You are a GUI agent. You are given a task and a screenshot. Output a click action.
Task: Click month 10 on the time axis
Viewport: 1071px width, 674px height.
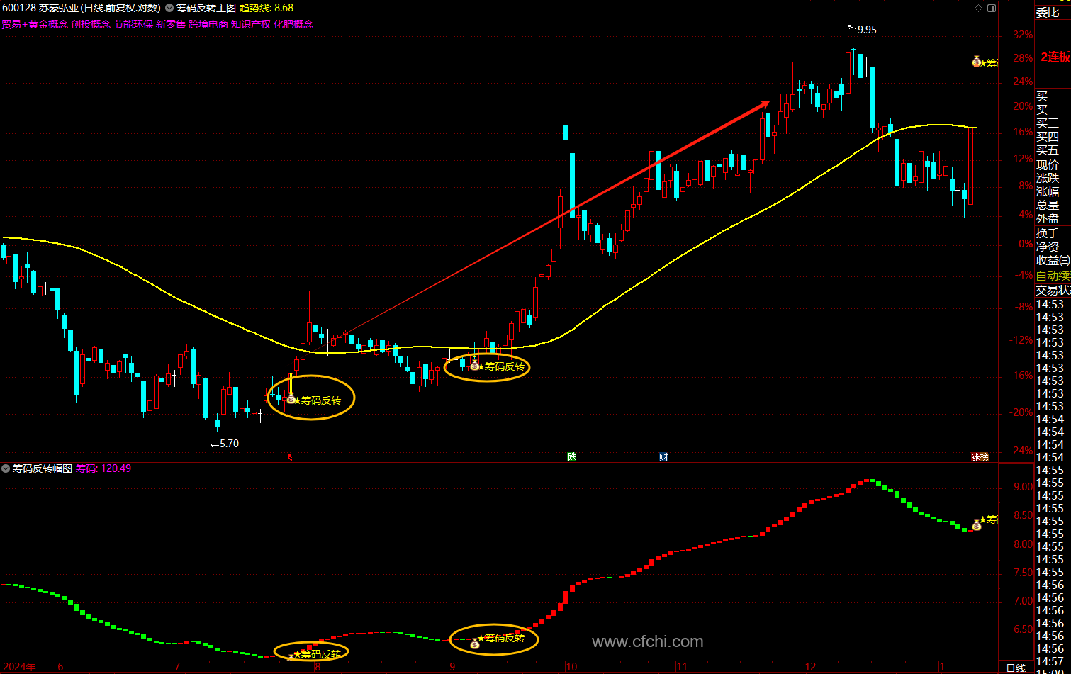(x=571, y=667)
